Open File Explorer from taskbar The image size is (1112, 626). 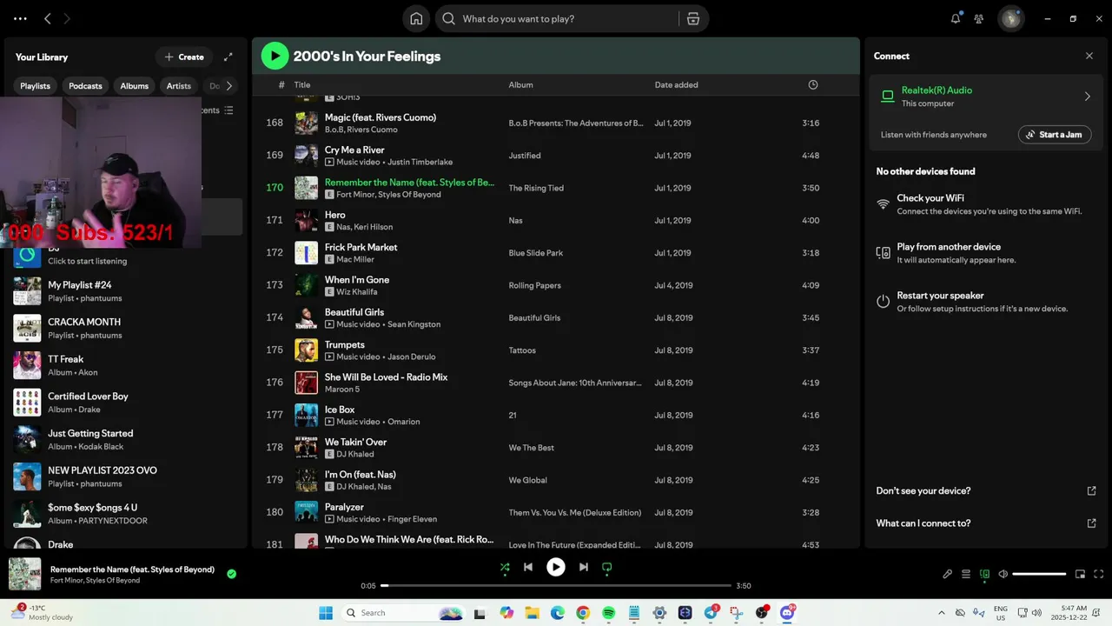532,613
